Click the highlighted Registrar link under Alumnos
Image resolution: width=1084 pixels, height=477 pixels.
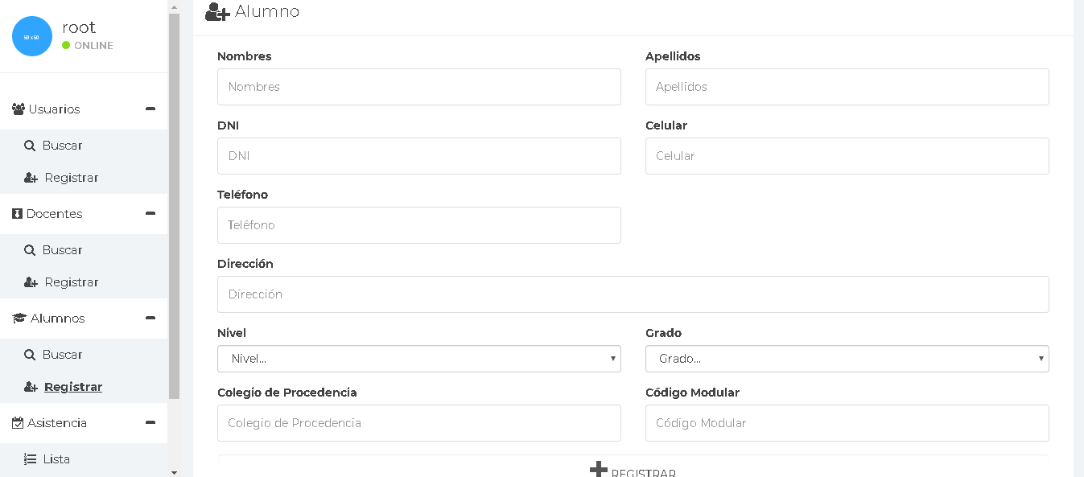(72, 387)
